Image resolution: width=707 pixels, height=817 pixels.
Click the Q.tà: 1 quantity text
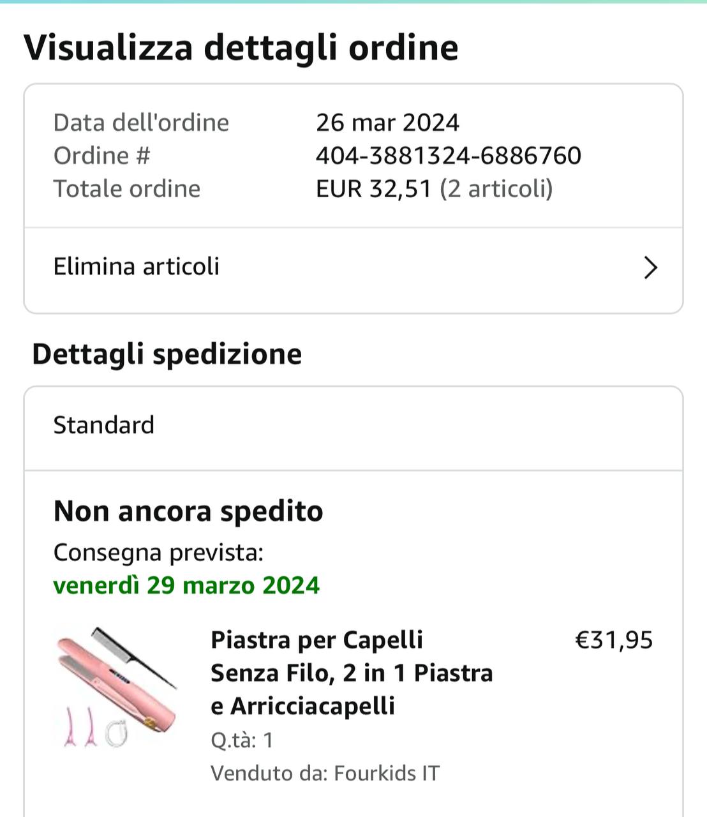[x=242, y=740]
